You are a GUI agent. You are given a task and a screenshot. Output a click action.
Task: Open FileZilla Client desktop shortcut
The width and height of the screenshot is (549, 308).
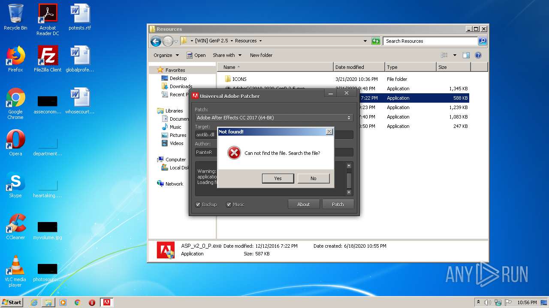pos(48,59)
